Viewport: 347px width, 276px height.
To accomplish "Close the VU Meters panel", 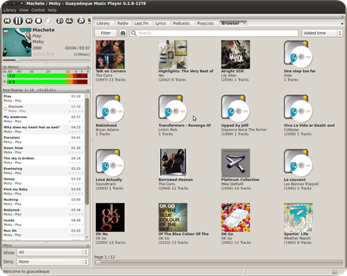I will pos(88,67).
